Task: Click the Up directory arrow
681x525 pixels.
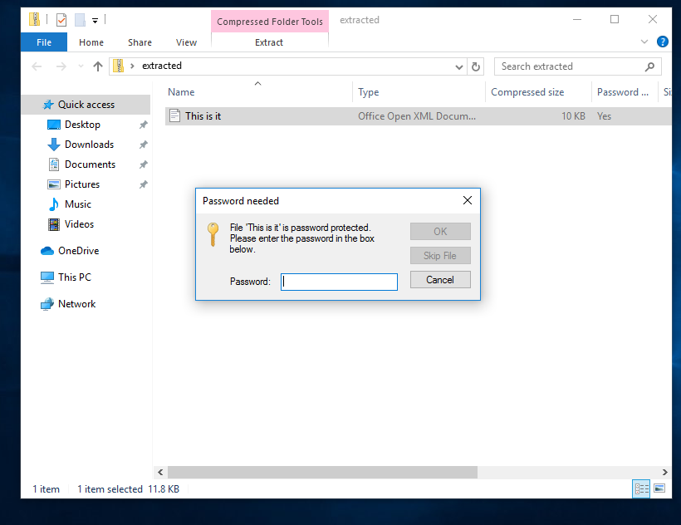Action: pyautogui.click(x=98, y=66)
